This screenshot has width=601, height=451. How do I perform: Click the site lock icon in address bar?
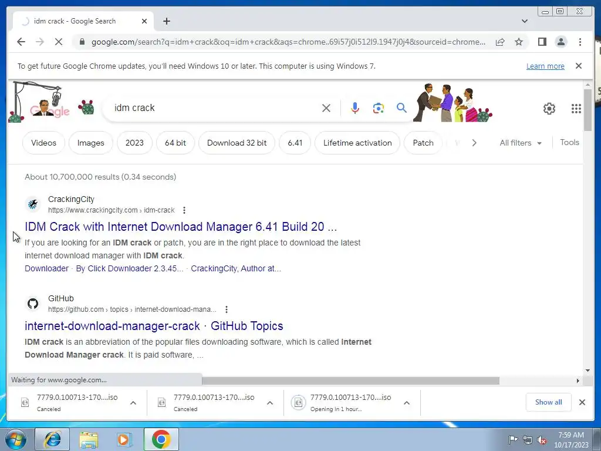point(82,42)
